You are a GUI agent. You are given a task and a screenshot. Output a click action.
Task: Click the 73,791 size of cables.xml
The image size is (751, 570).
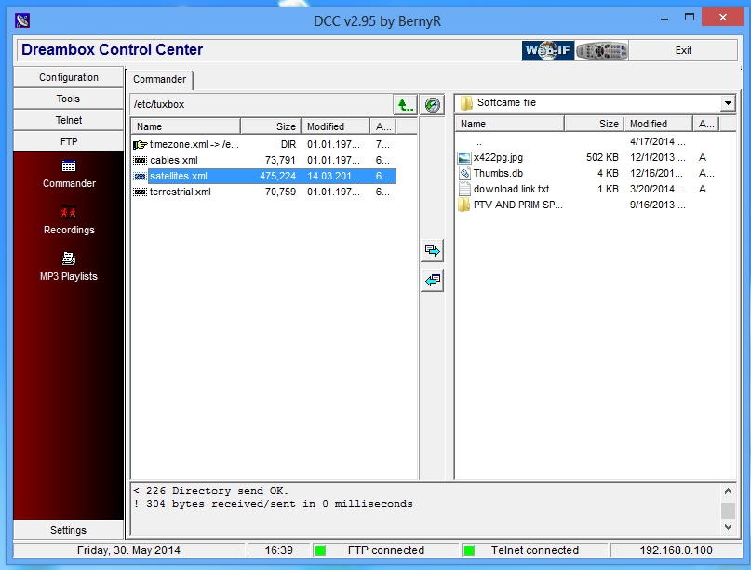pos(280,160)
